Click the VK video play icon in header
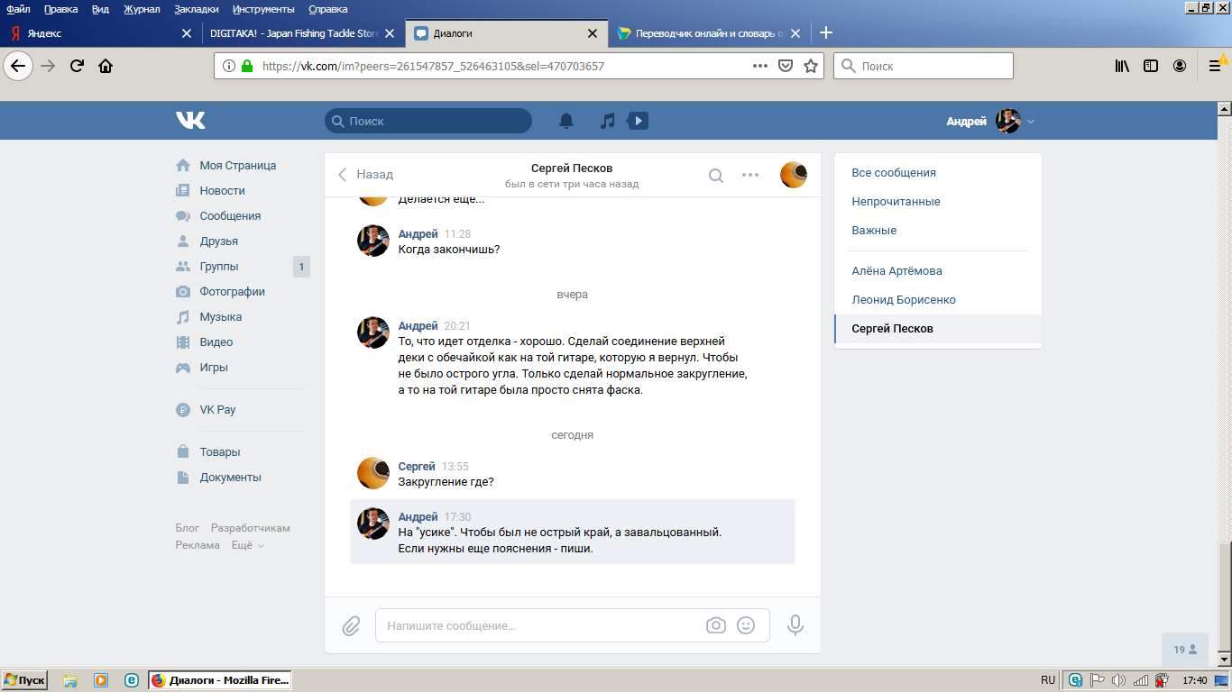 tap(638, 121)
